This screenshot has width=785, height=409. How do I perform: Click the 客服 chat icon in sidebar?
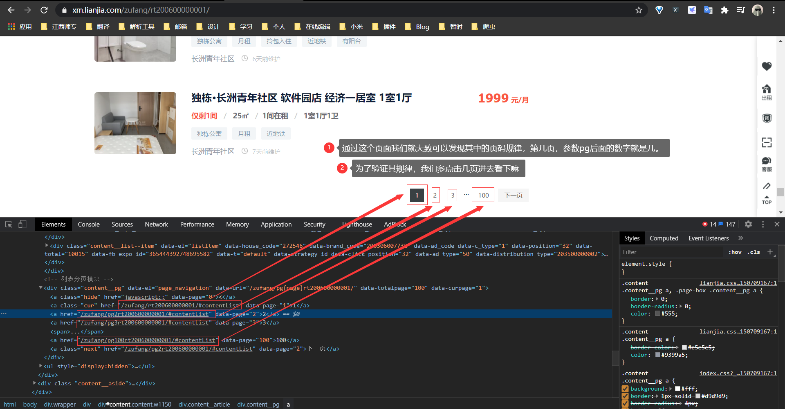[767, 164]
